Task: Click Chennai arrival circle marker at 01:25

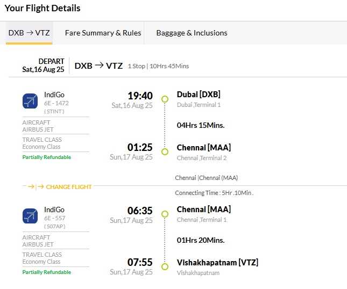Action: 165,152
